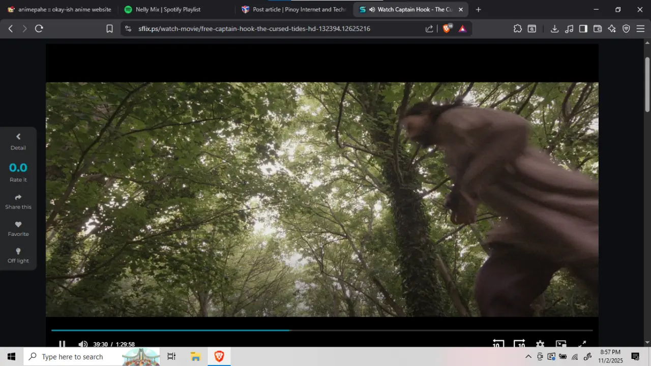
Task: Collapse the Detail side panel arrow
Action: [x=18, y=136]
